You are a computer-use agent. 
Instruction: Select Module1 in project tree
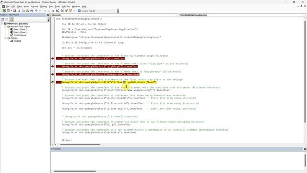coord(17,41)
